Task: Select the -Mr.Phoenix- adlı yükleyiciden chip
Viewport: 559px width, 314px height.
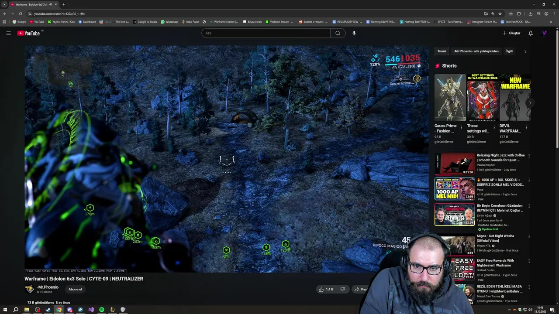Action: [476, 51]
